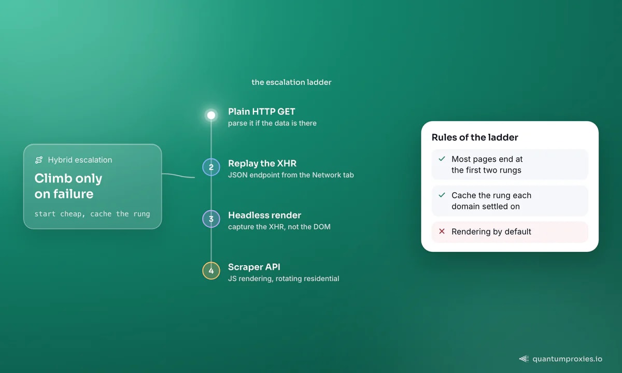Click the checkmark beside "Cache the rung each"
The image size is (622, 373).
point(442,195)
